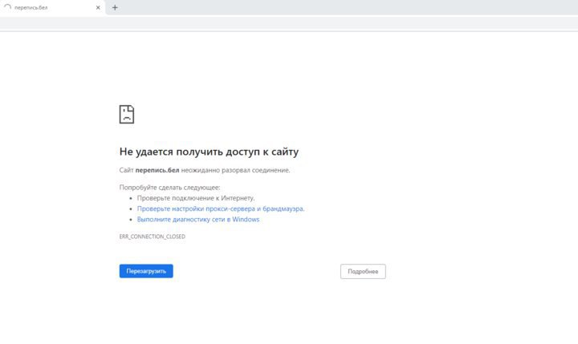Close the перепись.бел tab
Screen dimensions: 578x344
(98, 7)
